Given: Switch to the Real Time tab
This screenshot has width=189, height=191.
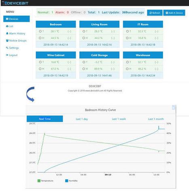Looking at the screenshot, I should [45, 119].
